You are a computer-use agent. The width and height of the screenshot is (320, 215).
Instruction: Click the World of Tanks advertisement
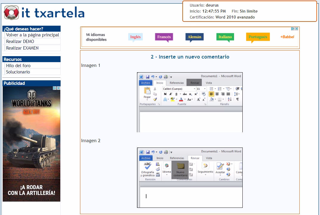click(x=31, y=143)
